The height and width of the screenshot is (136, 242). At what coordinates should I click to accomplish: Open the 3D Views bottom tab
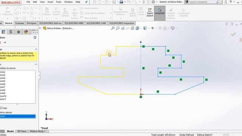pos(22,131)
